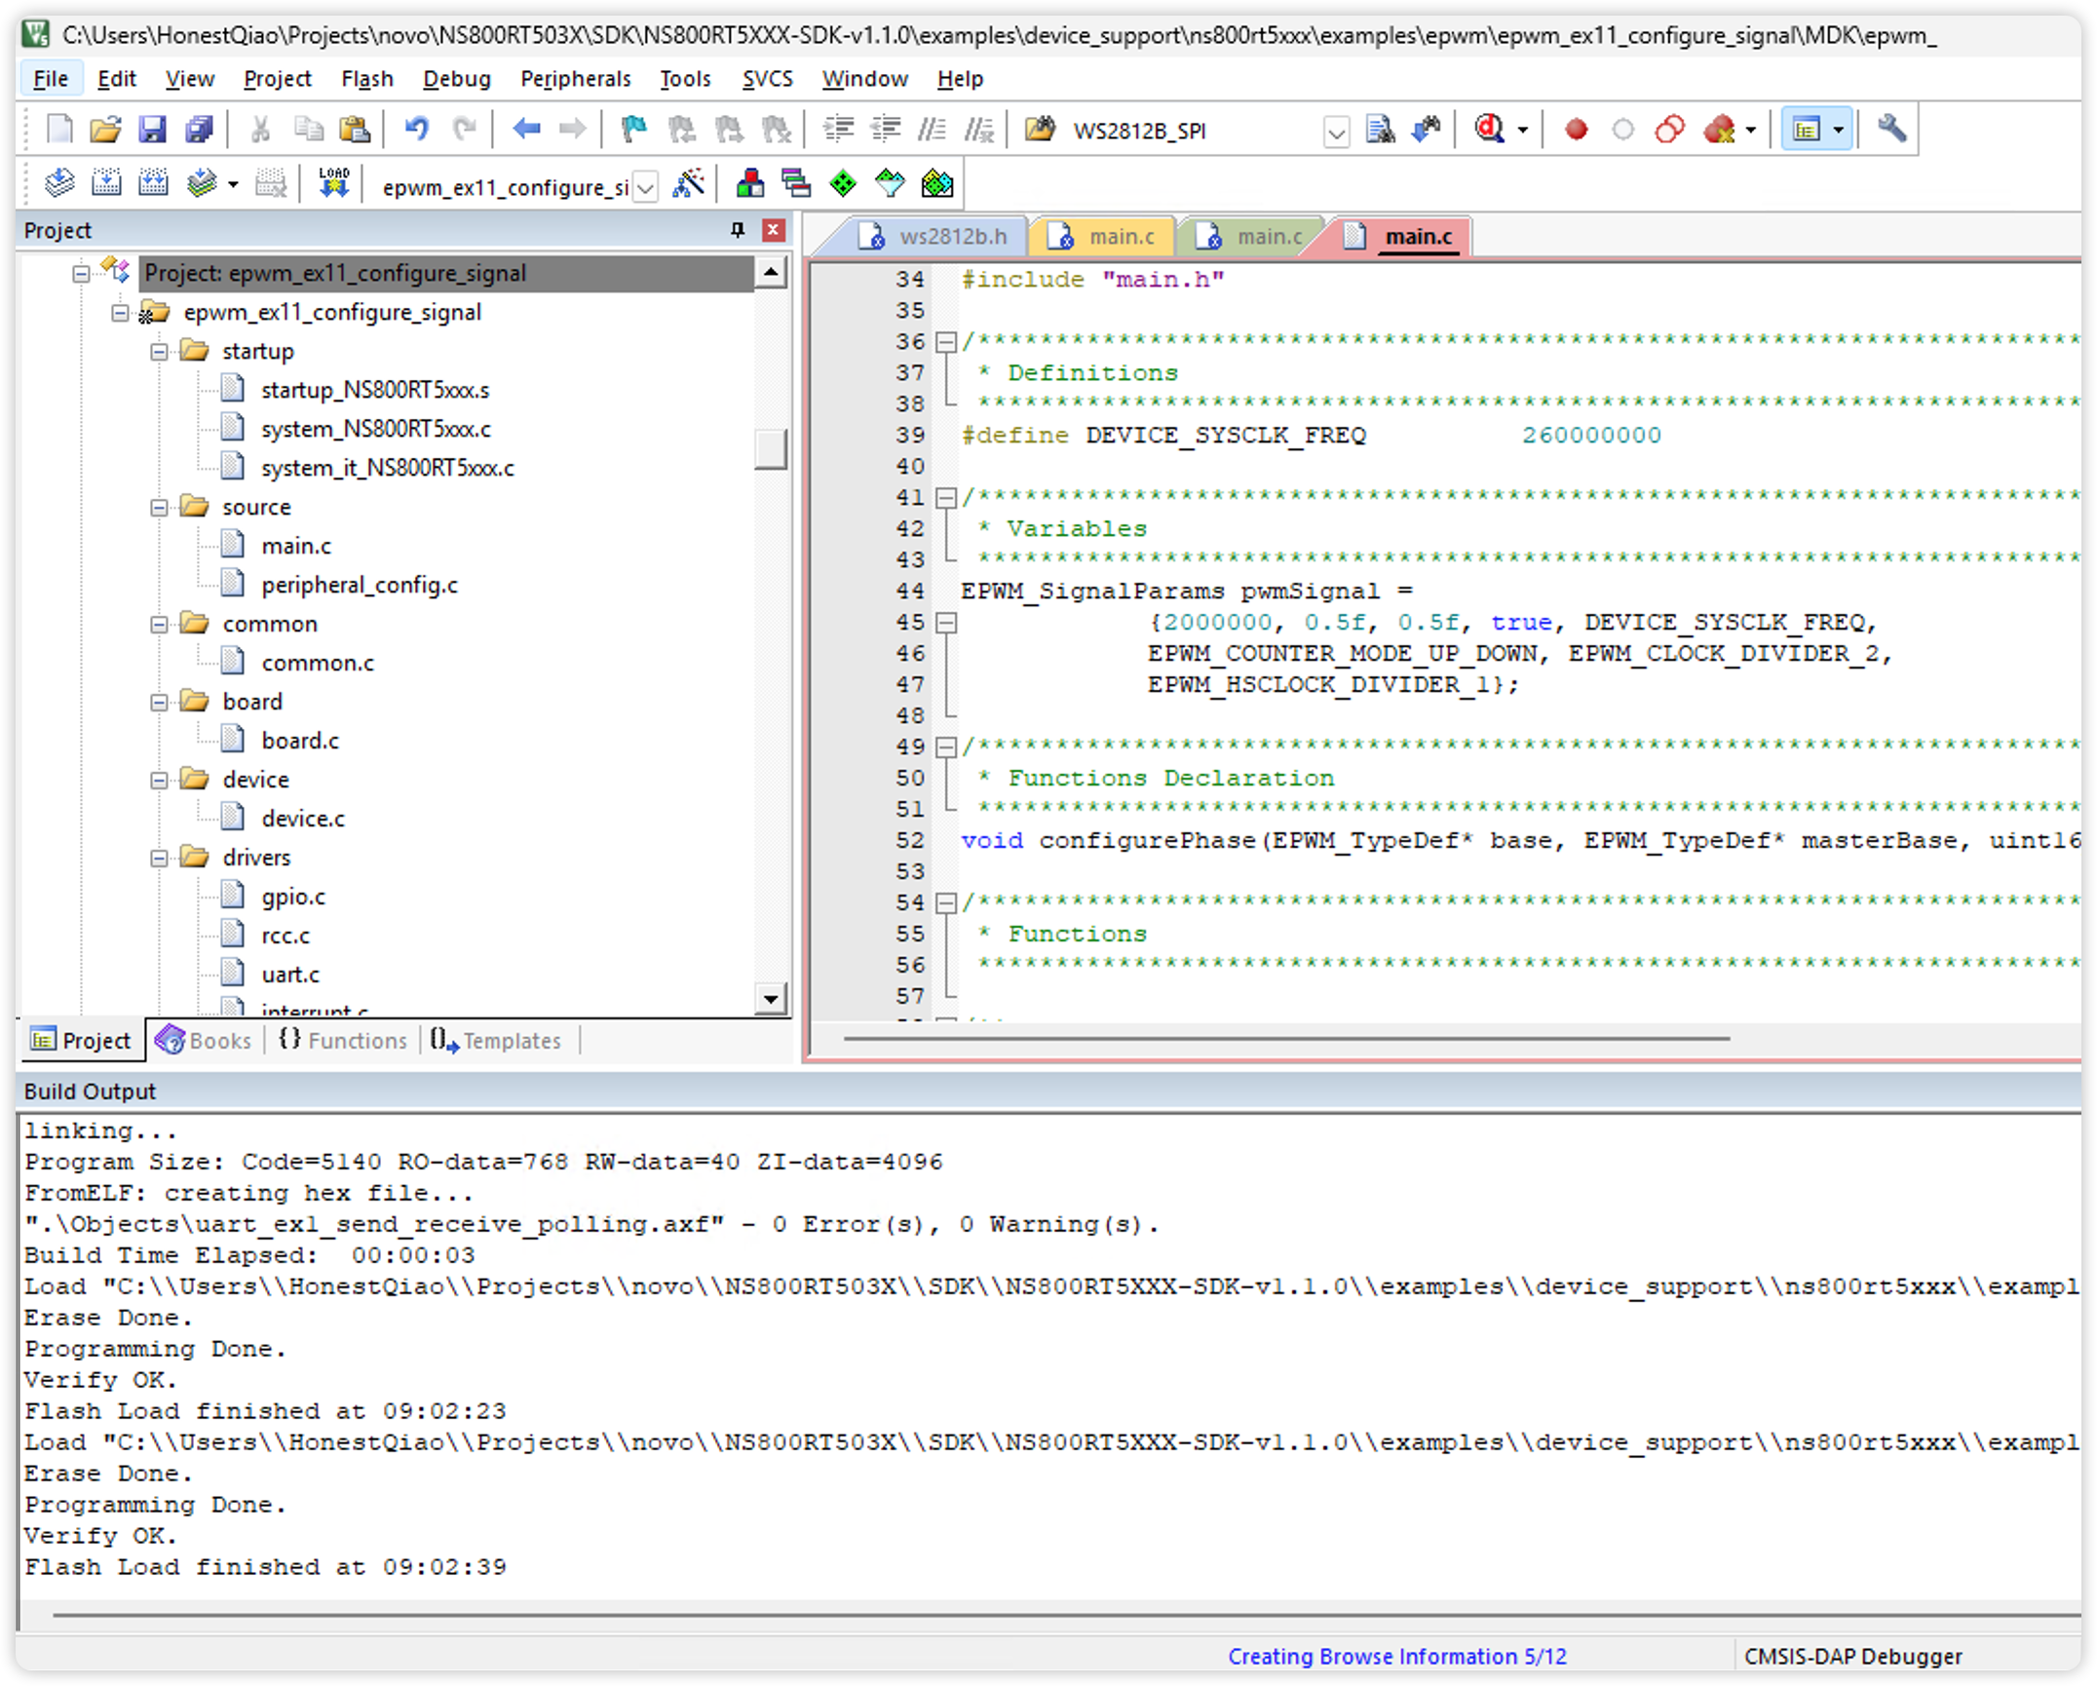Click the Project tree scroll down arrow
Screen dimensions: 2097x1686
(x=771, y=998)
